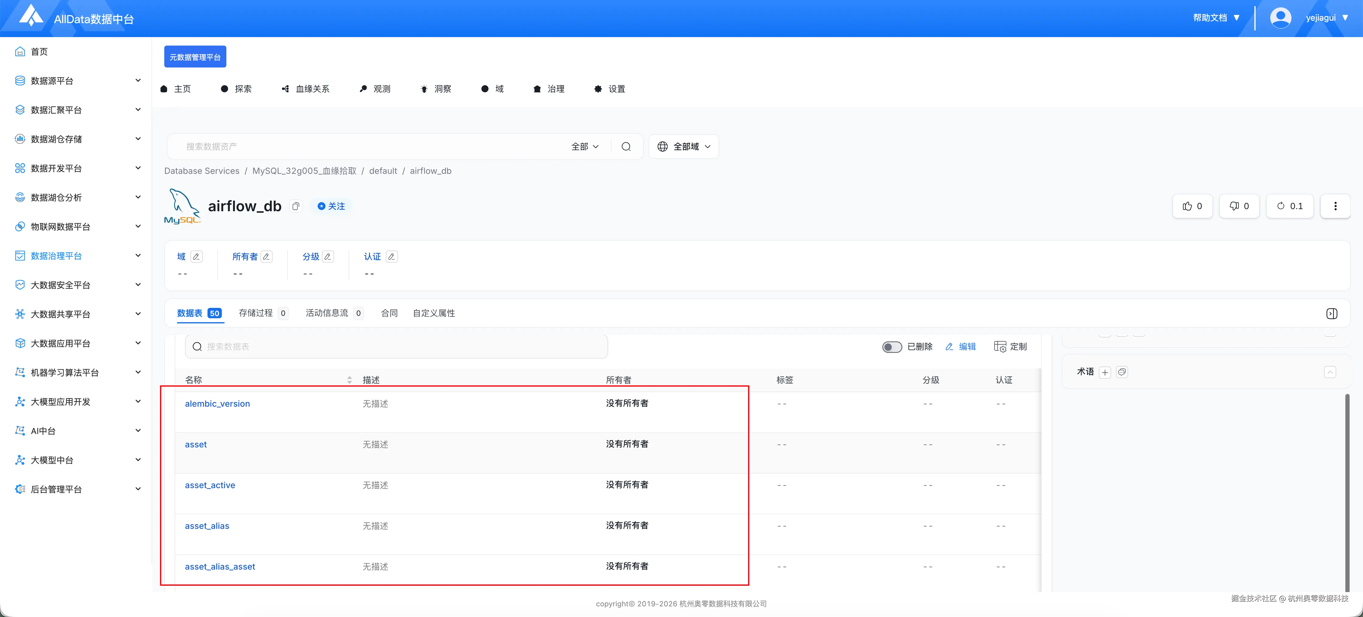Click the 数据湖仓存储 sidebar icon
The height and width of the screenshot is (617, 1363).
[x=20, y=139]
